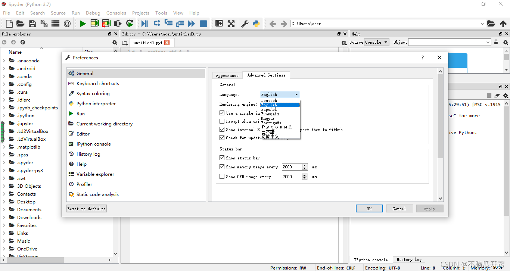The height and width of the screenshot is (271, 510).
Task: Expand the Downloads folder node
Action: pyautogui.click(x=4, y=217)
